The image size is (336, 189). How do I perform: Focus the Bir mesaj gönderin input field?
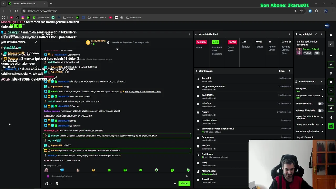(117, 176)
